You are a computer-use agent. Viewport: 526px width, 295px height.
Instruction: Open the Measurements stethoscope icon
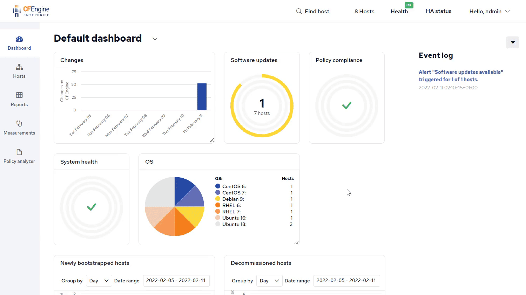tap(19, 123)
